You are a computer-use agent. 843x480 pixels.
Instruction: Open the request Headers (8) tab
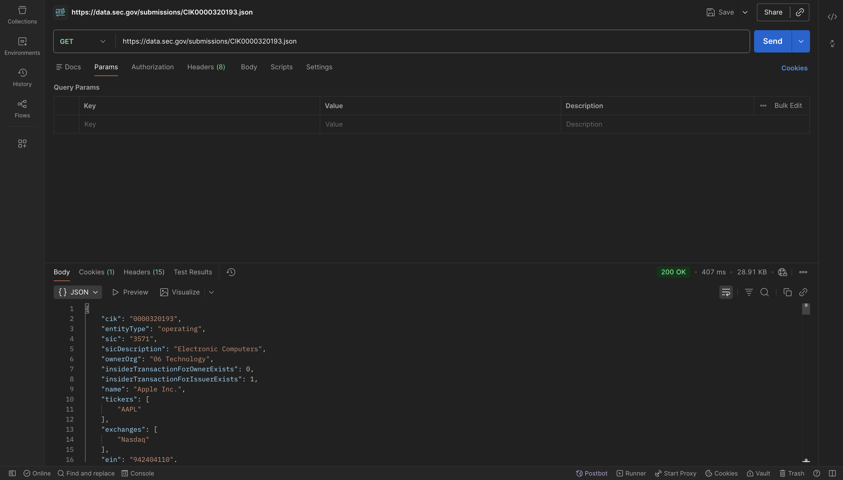point(206,67)
